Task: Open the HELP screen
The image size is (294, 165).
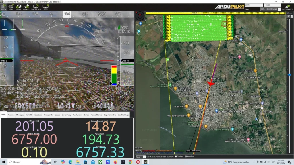Action: click(45, 7)
